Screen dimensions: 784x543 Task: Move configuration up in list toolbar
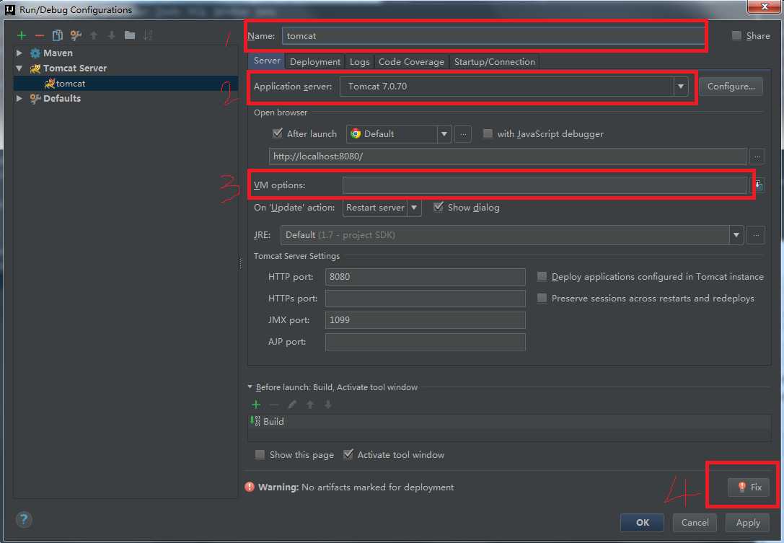tap(94, 35)
